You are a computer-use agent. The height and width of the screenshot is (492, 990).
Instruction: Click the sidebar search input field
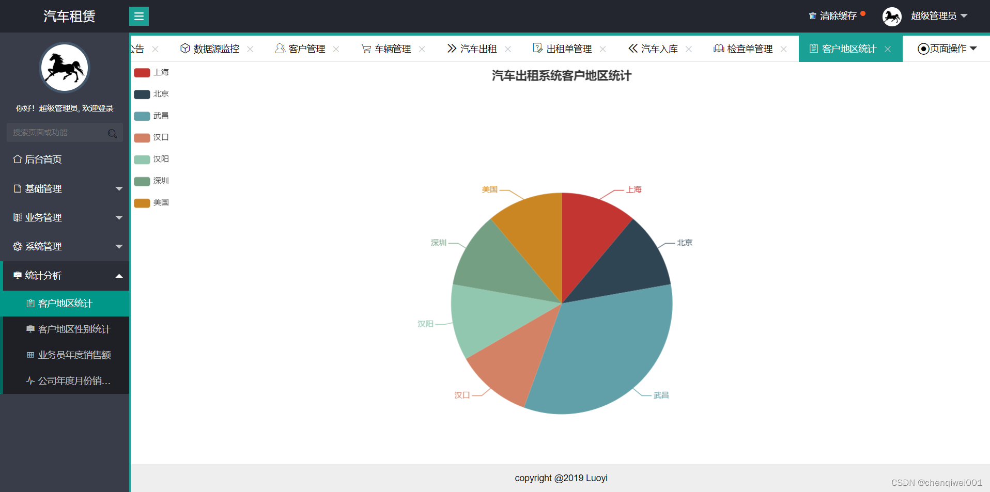pos(57,133)
